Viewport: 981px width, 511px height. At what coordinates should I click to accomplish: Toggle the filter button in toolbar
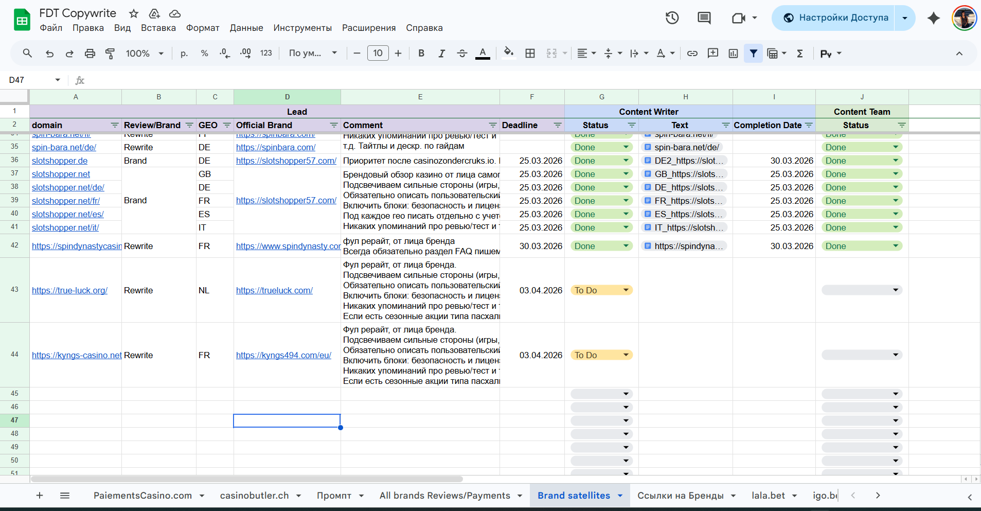(x=753, y=54)
